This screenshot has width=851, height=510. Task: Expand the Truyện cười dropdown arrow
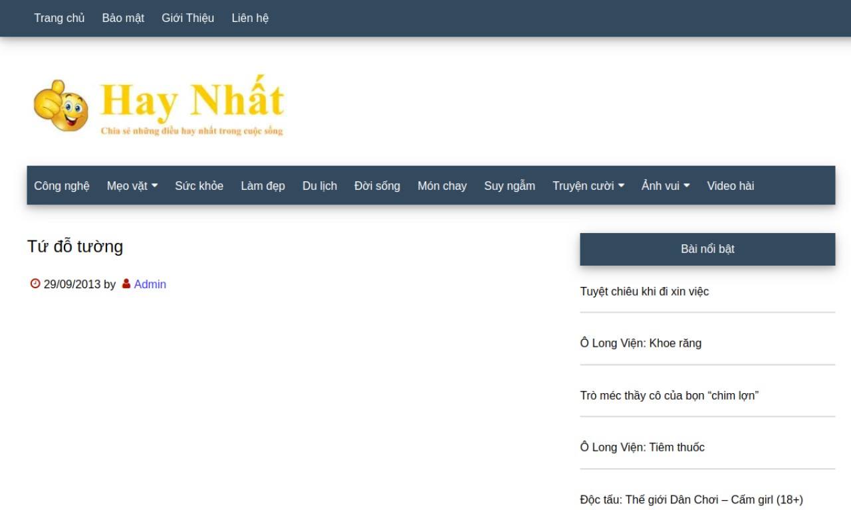pyautogui.click(x=621, y=186)
